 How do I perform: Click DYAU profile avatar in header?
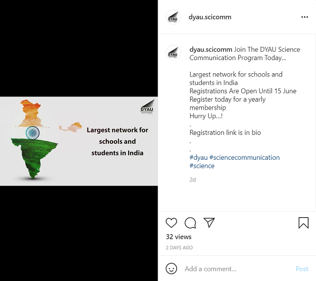(173, 17)
